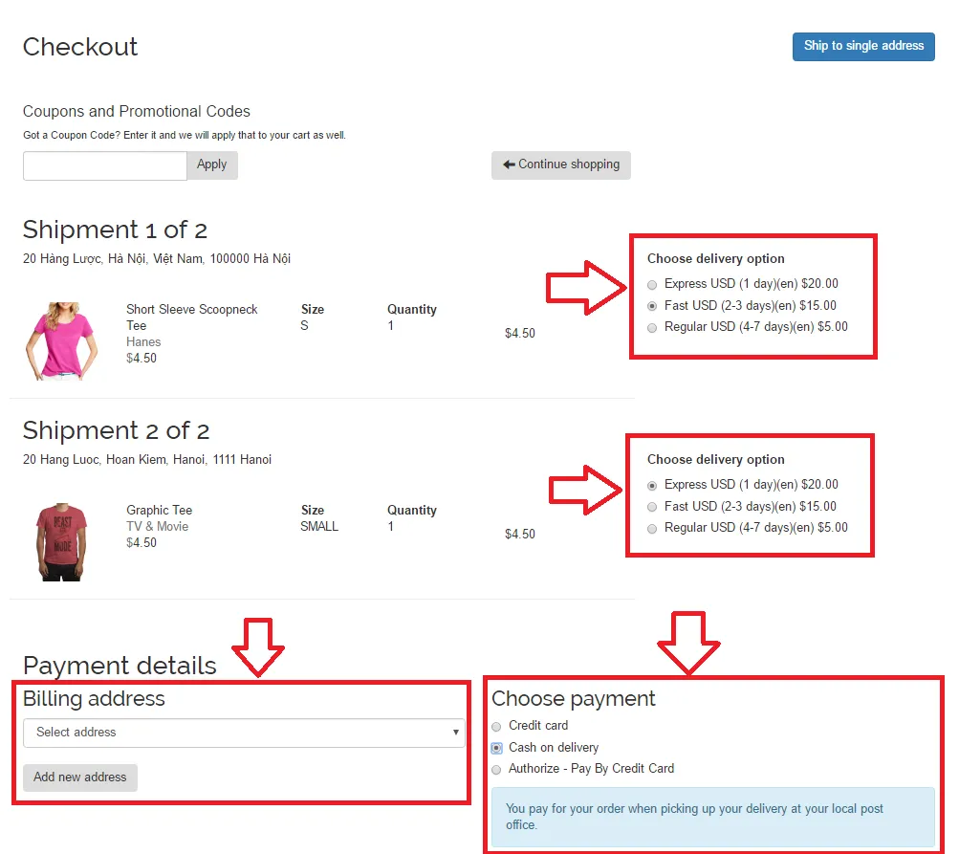Pick Regular delivery for Shipment 2
959x854 pixels.
point(652,528)
